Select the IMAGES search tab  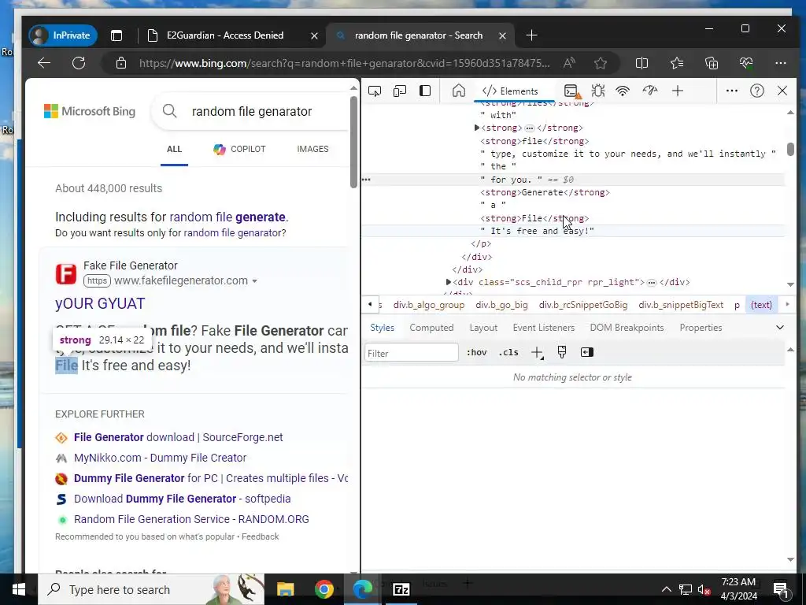312,149
